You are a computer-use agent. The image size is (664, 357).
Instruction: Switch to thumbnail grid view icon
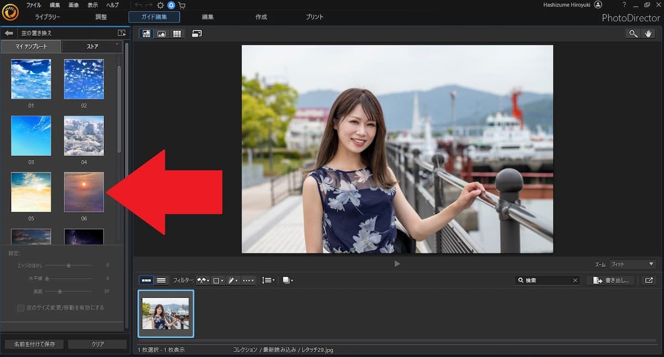[177, 34]
